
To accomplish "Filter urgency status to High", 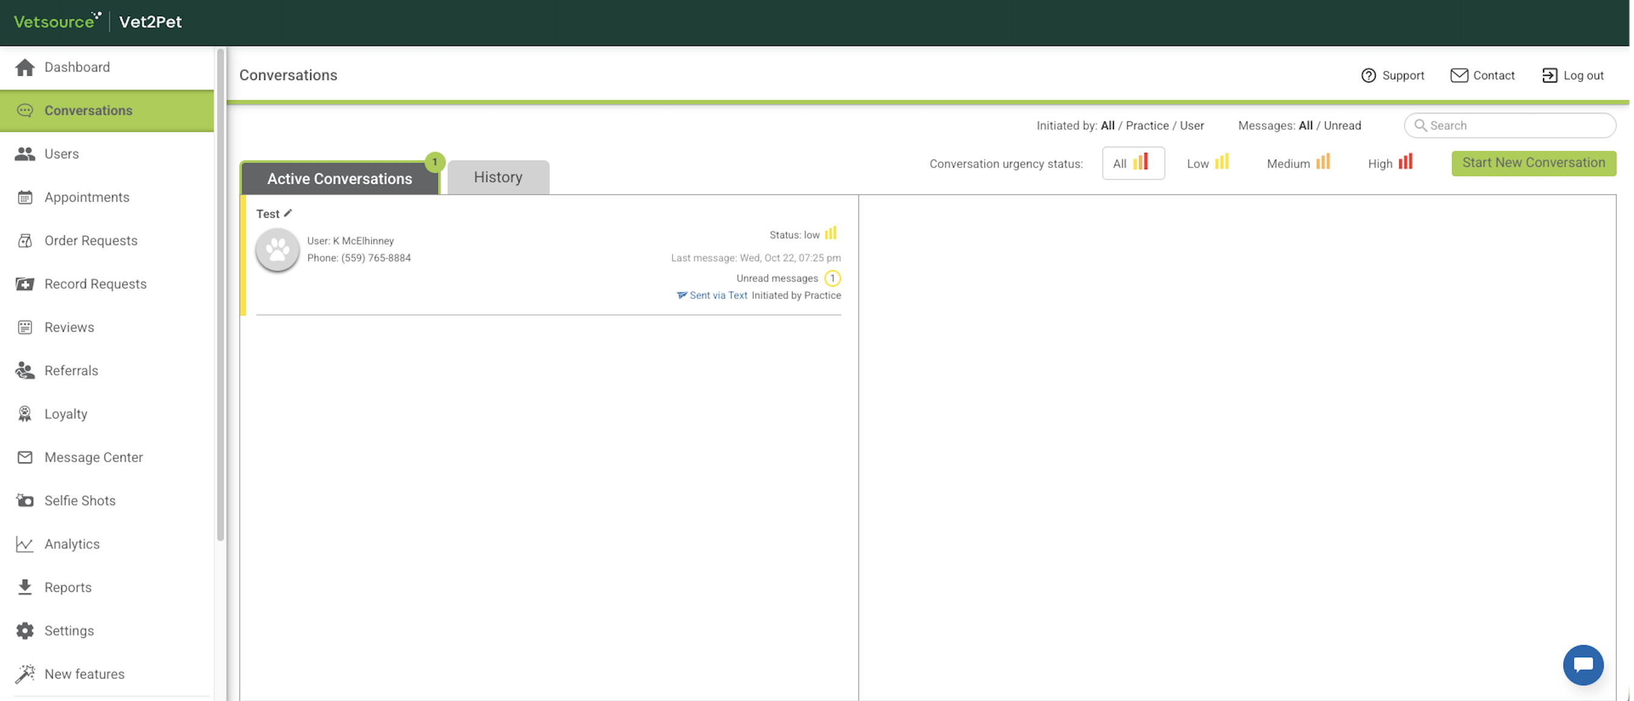I will pos(1389,163).
